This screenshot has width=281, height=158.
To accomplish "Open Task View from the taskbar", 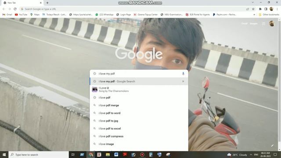I will pos(73,154).
